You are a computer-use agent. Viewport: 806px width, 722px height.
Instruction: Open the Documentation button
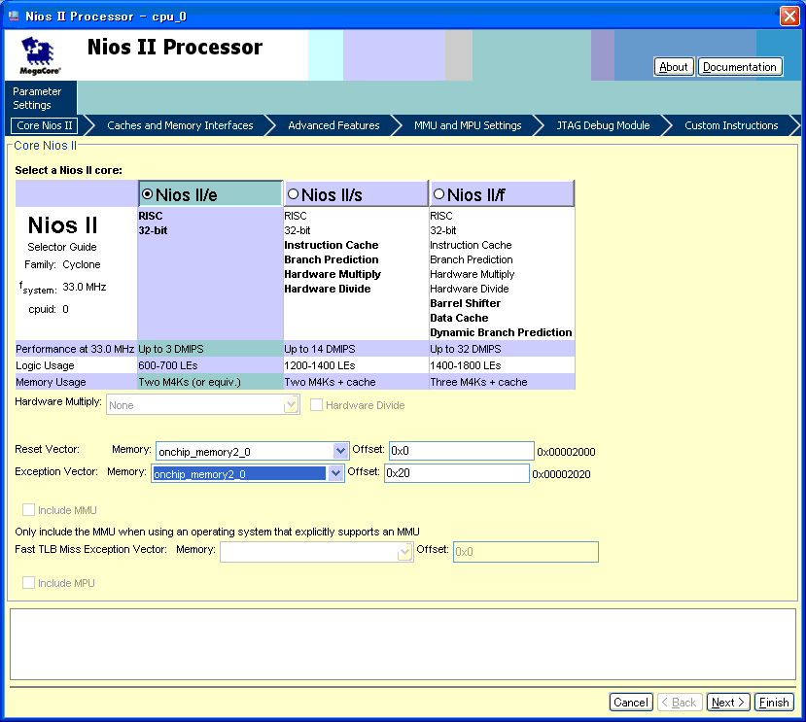click(x=740, y=67)
